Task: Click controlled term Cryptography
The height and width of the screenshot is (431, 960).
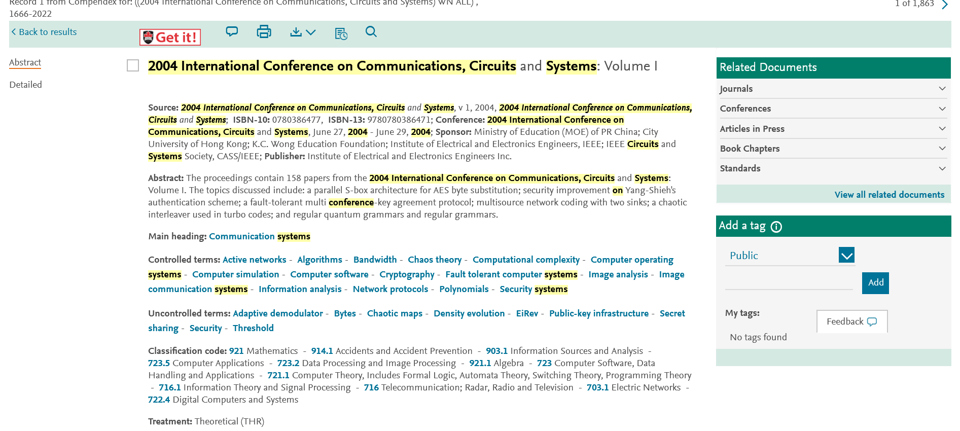Action: pyautogui.click(x=407, y=274)
